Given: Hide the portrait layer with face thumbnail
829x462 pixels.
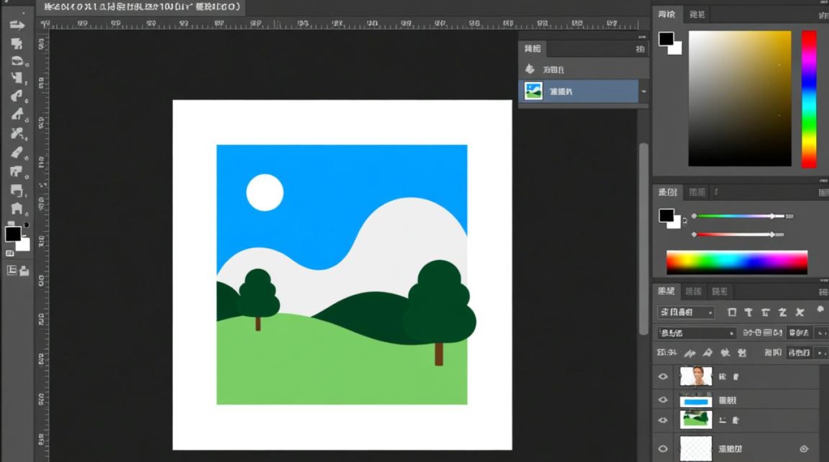Looking at the screenshot, I should (663, 376).
